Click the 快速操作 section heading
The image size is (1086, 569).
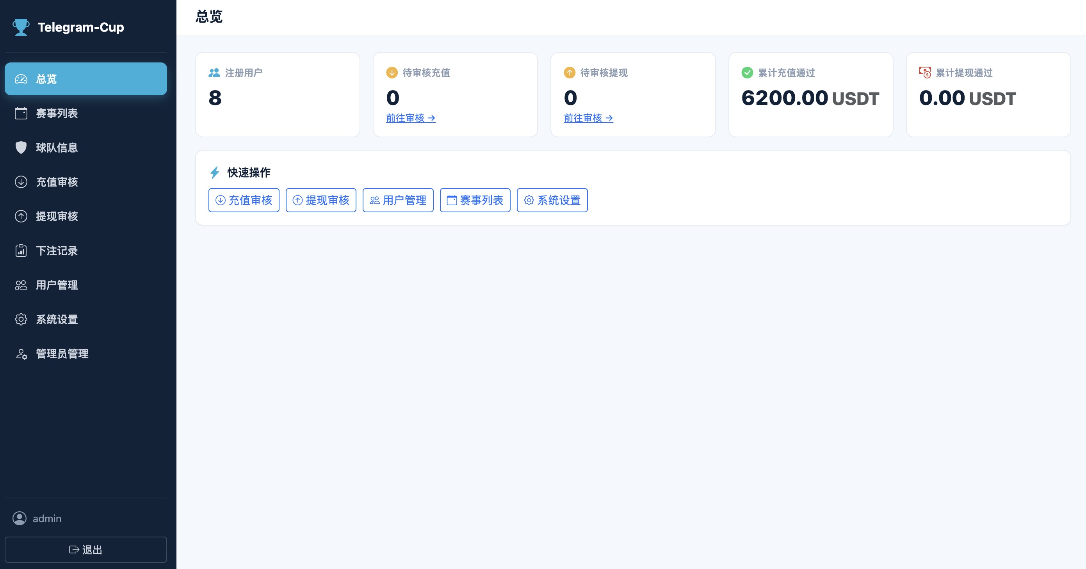coord(249,172)
